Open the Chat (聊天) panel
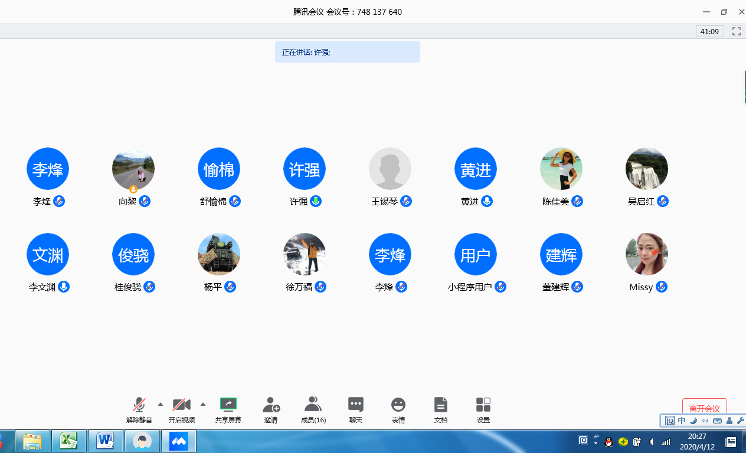This screenshot has height=453, width=746. coord(355,409)
